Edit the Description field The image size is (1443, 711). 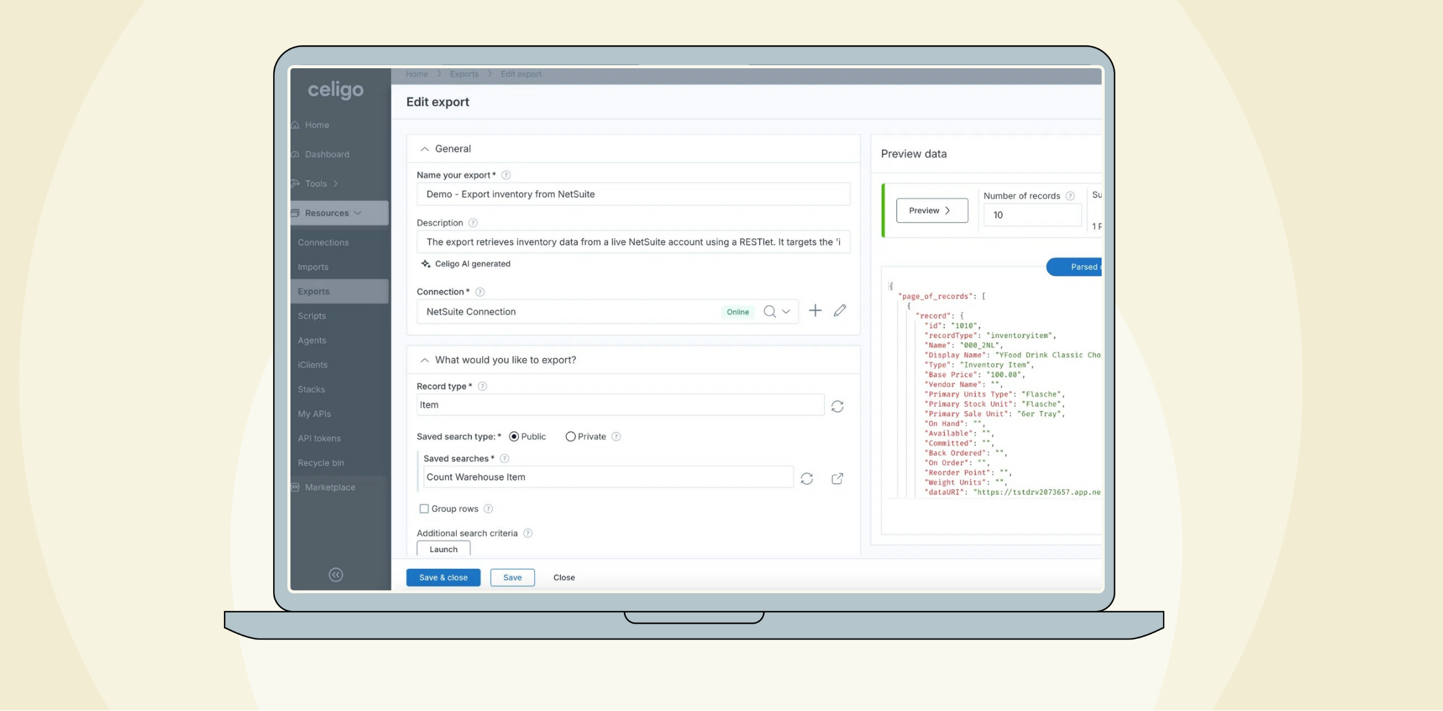[633, 242]
